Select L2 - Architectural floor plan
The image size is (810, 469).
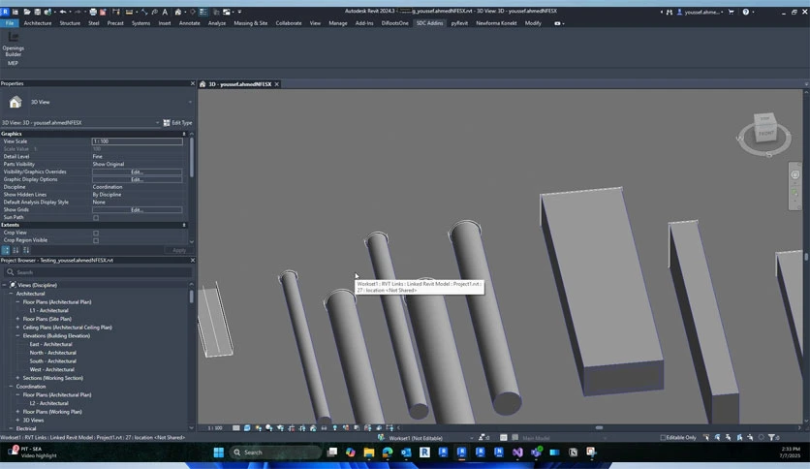(x=48, y=403)
